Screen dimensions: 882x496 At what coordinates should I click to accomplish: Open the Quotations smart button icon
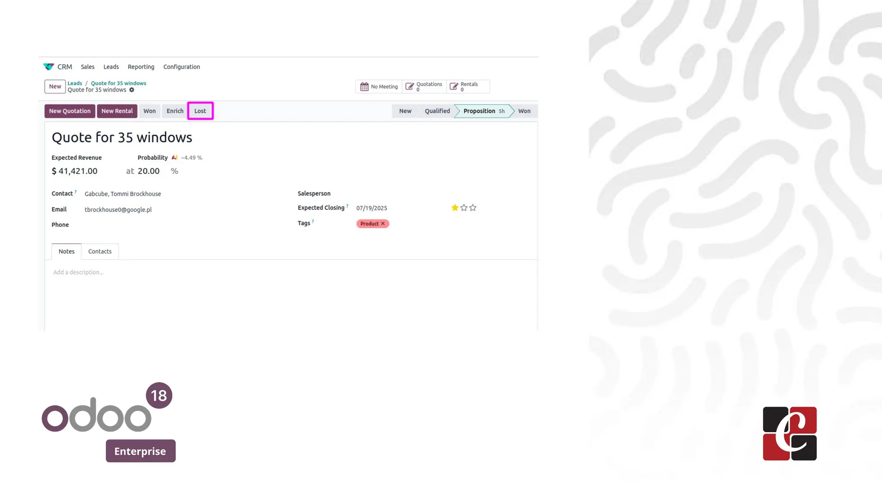[410, 87]
